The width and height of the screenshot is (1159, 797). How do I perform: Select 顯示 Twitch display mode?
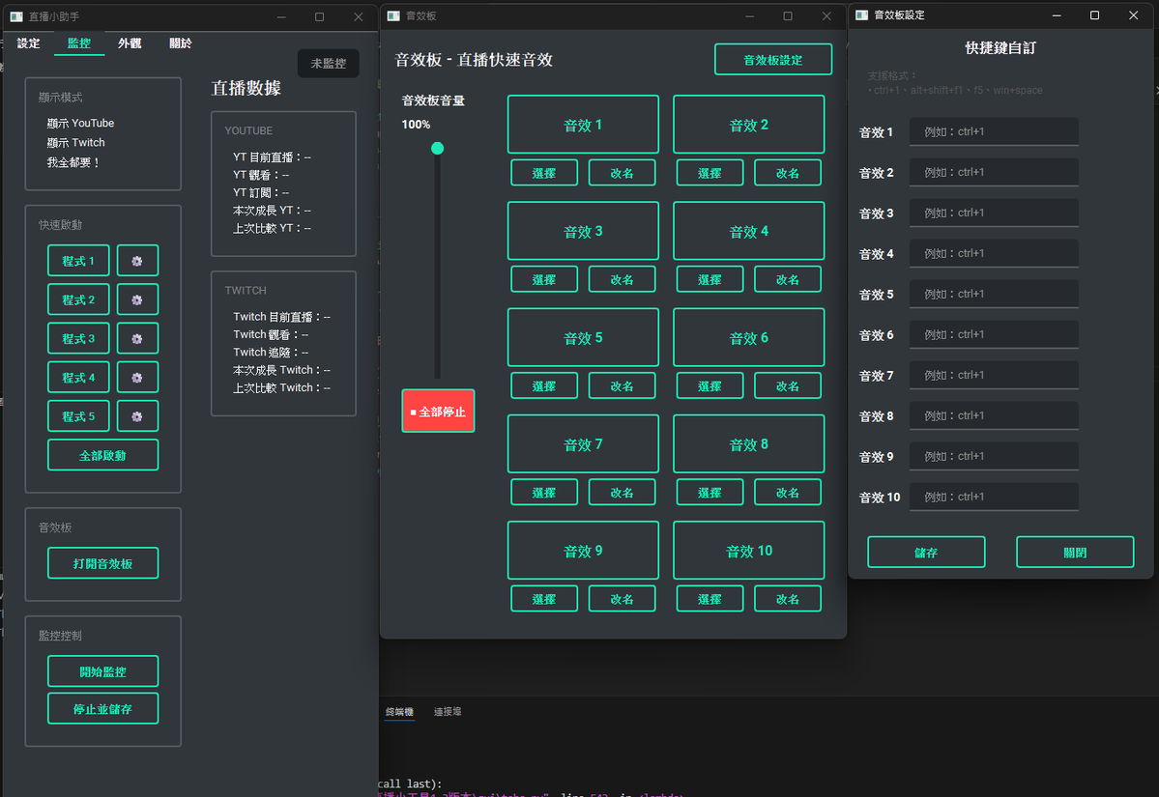pyautogui.click(x=75, y=143)
